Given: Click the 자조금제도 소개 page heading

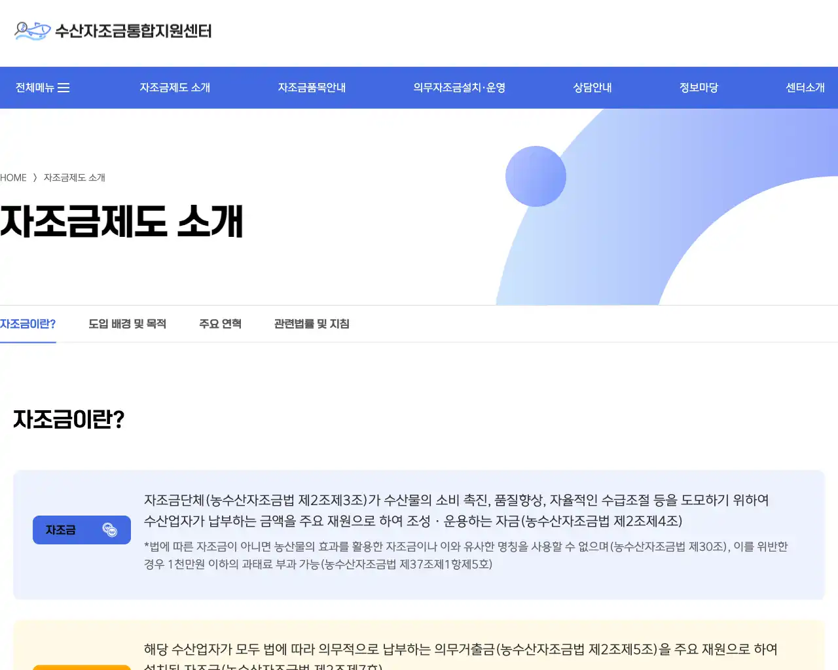Looking at the screenshot, I should point(122,222).
